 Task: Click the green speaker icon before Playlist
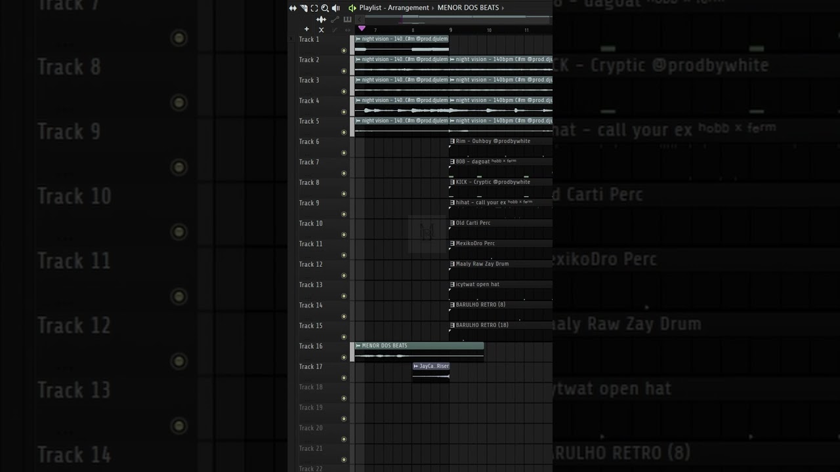[352, 8]
